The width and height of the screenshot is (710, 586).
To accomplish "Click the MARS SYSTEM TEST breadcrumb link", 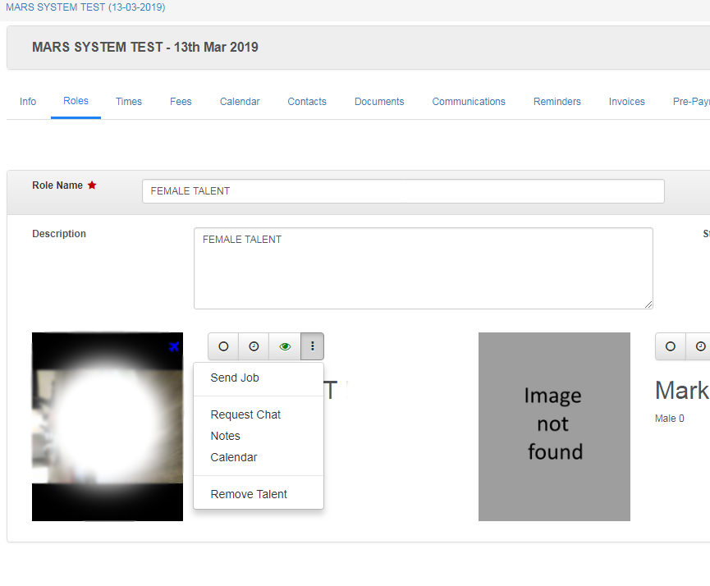I will (85, 7).
